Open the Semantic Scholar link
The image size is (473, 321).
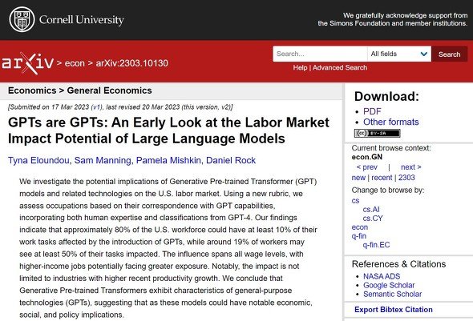(x=392, y=295)
